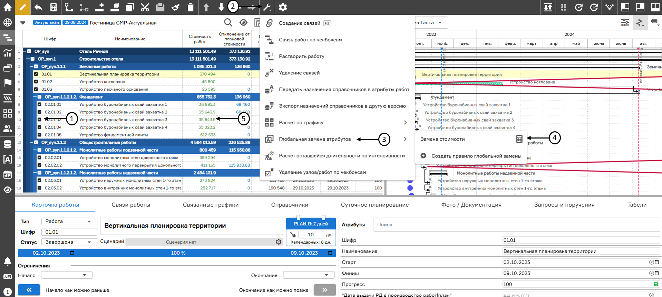Open the Статус Завершена dropdown
Screen dimensions: 662x297
click(x=69, y=242)
